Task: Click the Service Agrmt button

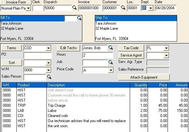Action: pos(131,55)
